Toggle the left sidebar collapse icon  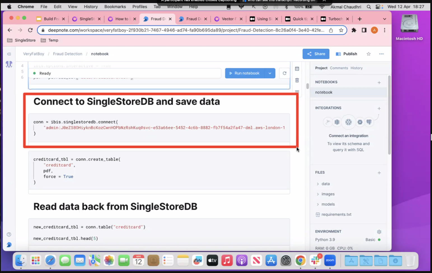click(x=9, y=54)
